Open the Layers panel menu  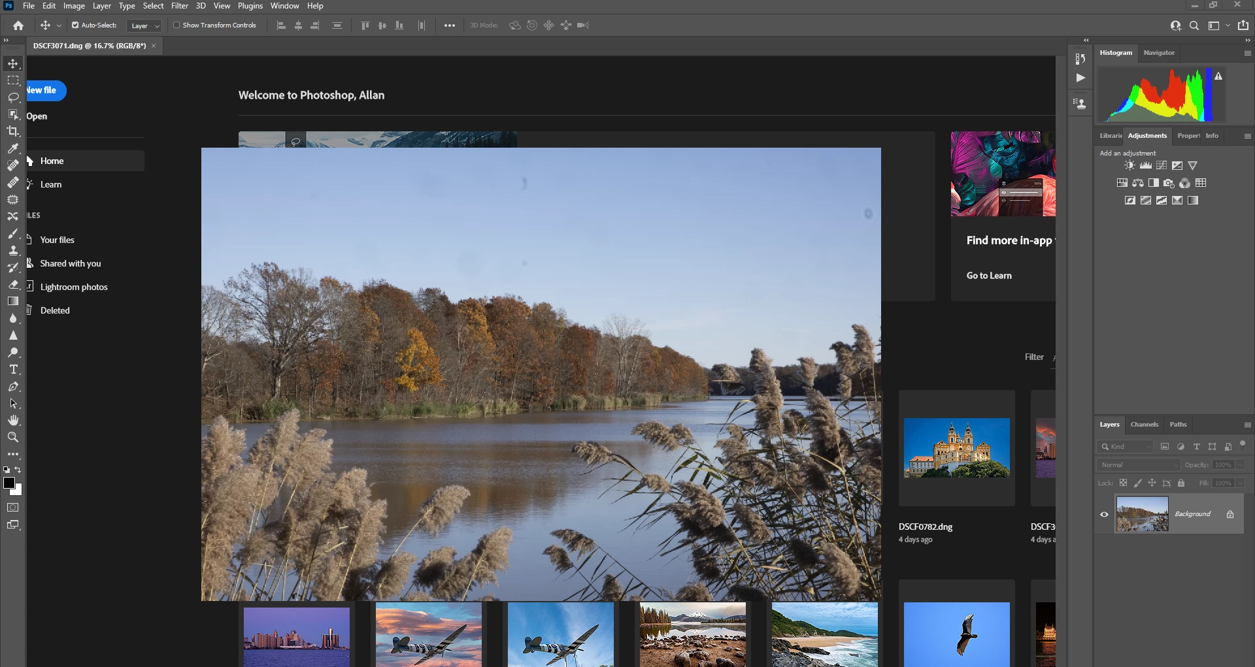point(1248,425)
